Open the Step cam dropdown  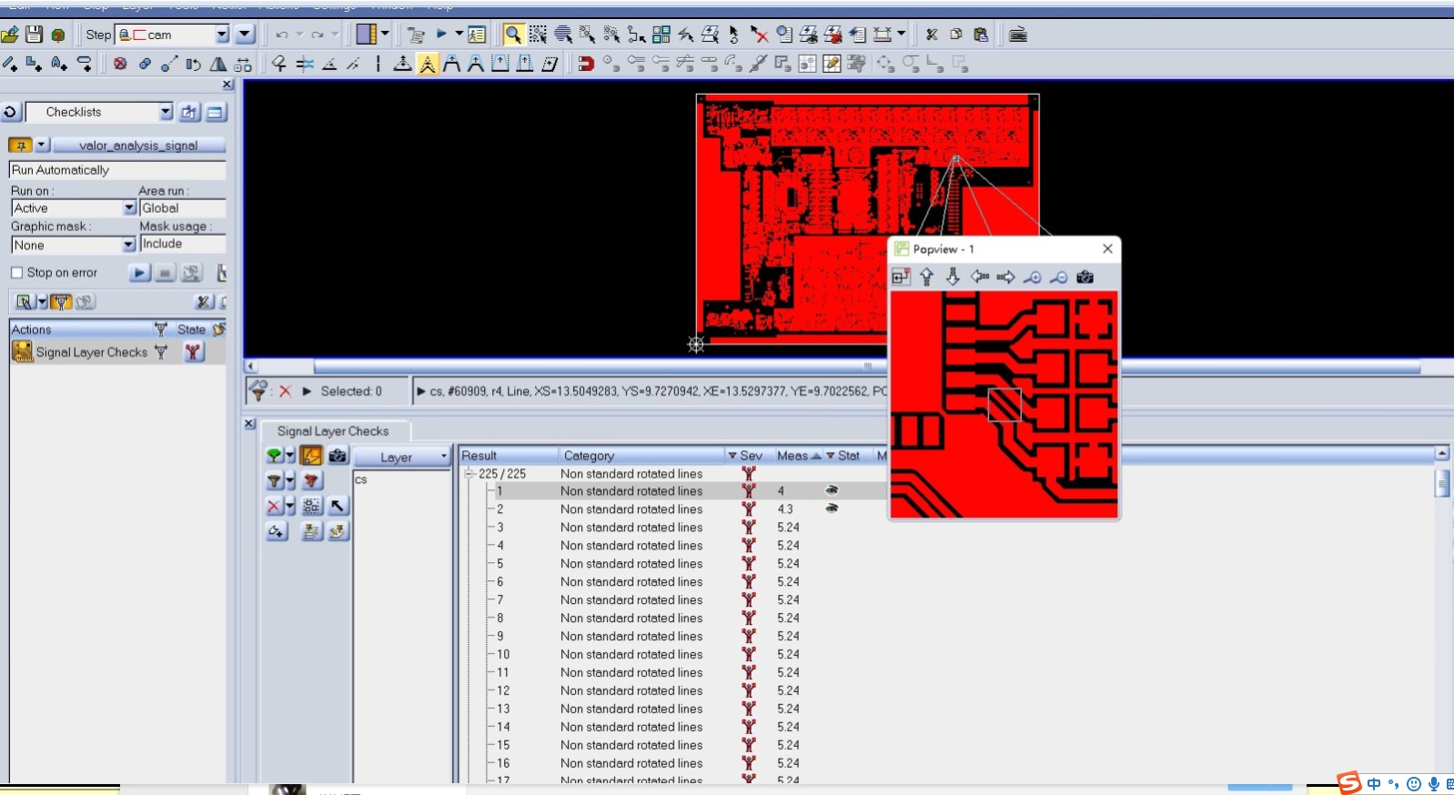coord(222,35)
